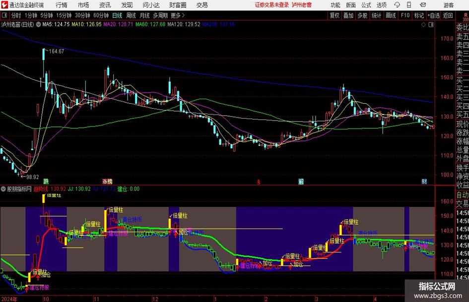Click the MA120: 129.52 indicator value

click(184, 24)
